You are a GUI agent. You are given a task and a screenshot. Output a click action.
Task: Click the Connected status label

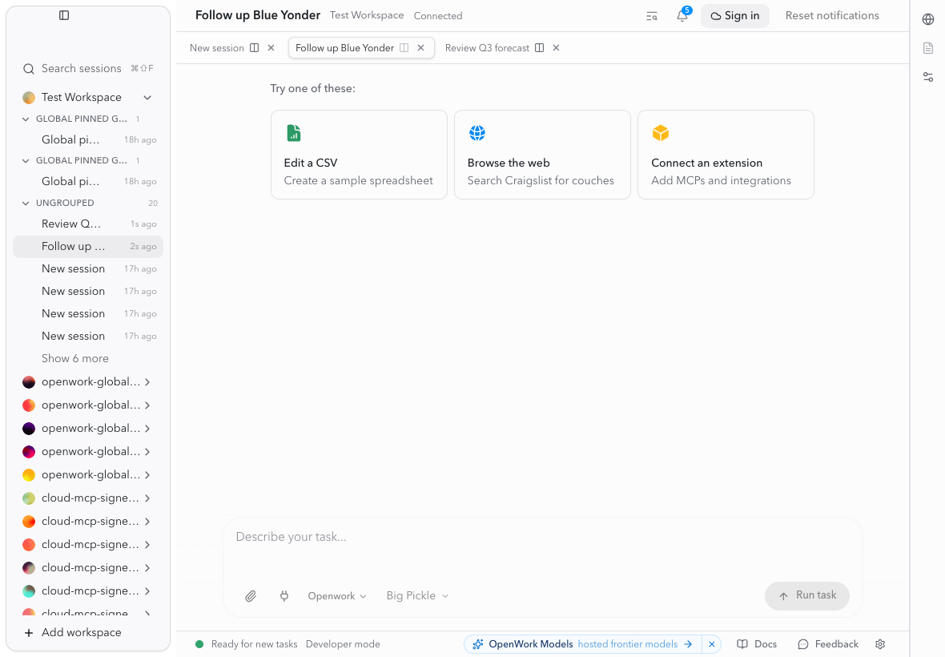tap(438, 16)
